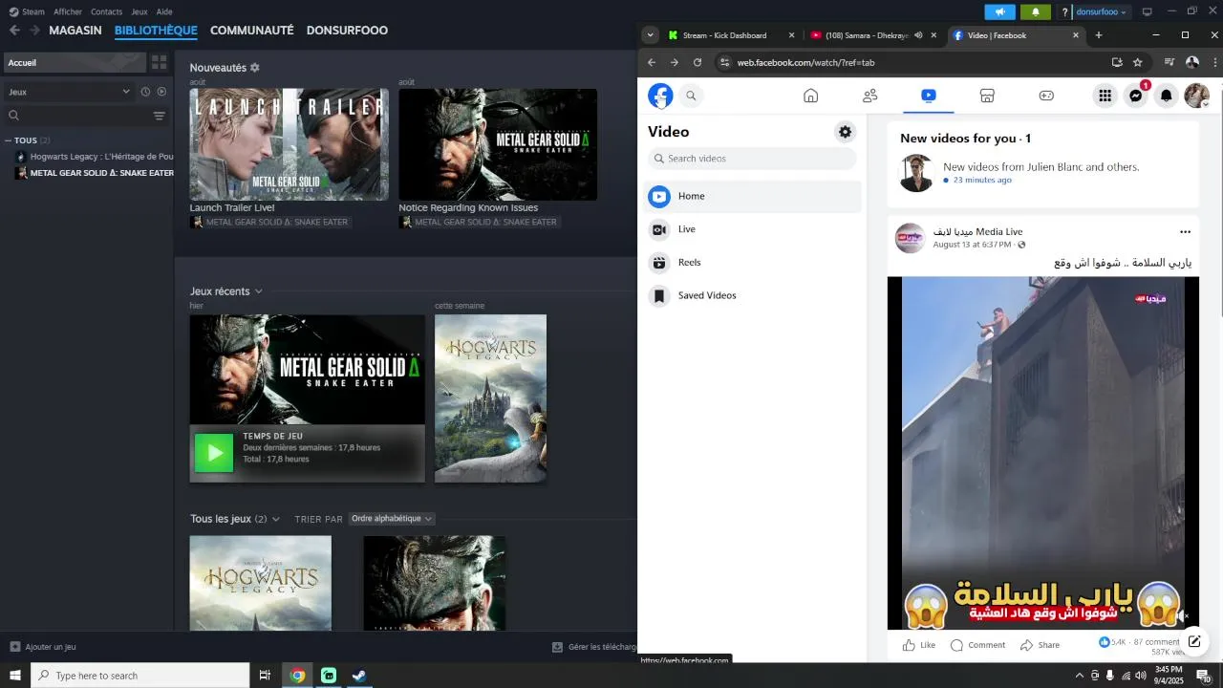The width and height of the screenshot is (1223, 688).
Task: Collapse the TOUS category in Steam
Action: 9,140
